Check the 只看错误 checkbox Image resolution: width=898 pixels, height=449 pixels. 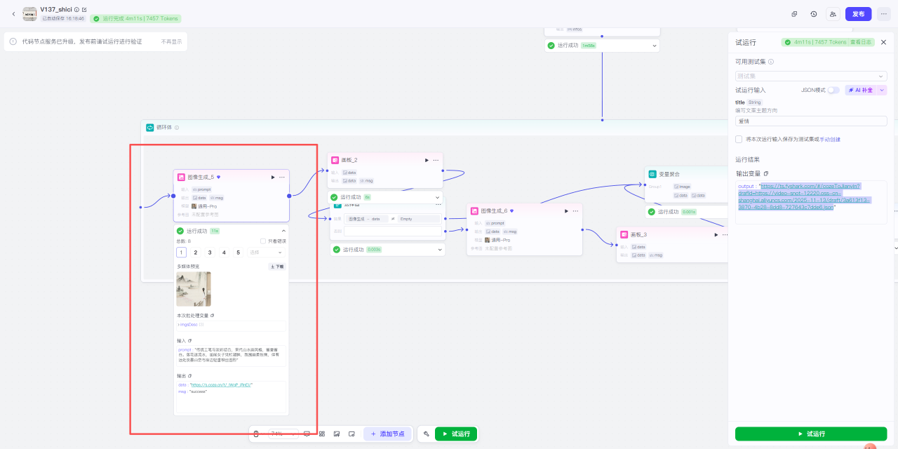coord(263,241)
